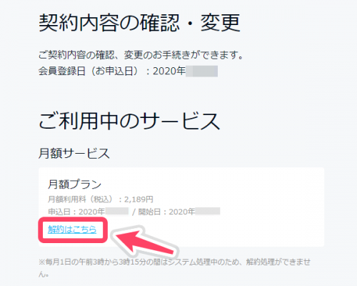The image size is (357, 286).
Task: Open the 解約はこちら cancellation link
Action: 72,230
